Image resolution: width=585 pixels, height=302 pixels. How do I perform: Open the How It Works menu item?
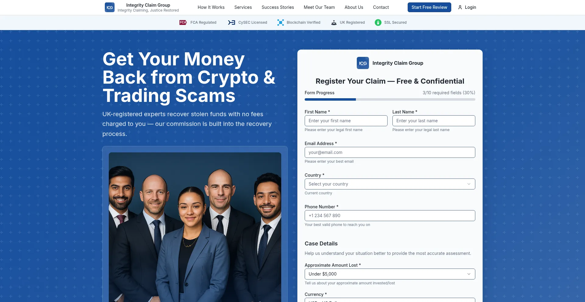[x=211, y=7]
